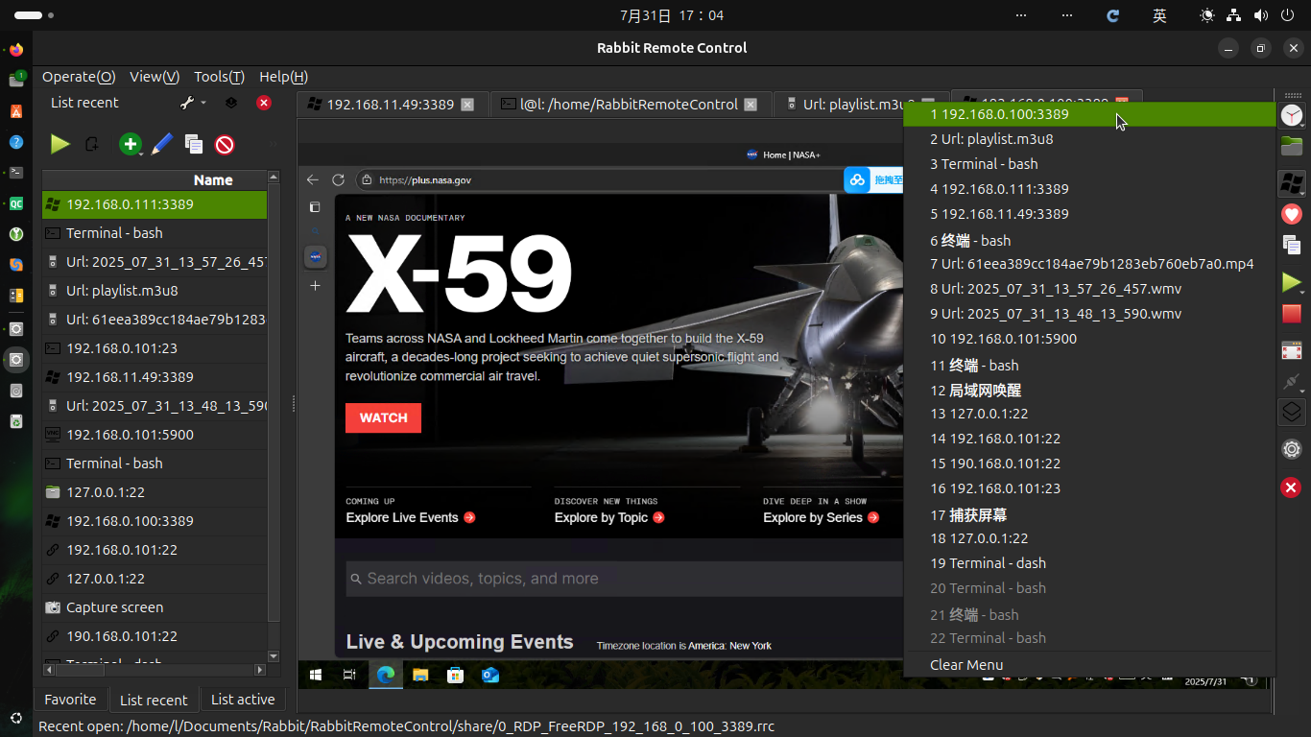Click the fullscreen capture icon in right sidebar
The height and width of the screenshot is (737, 1311).
pyautogui.click(x=1292, y=349)
